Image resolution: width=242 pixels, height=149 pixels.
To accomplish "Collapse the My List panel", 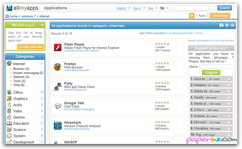I will coord(42,25).
